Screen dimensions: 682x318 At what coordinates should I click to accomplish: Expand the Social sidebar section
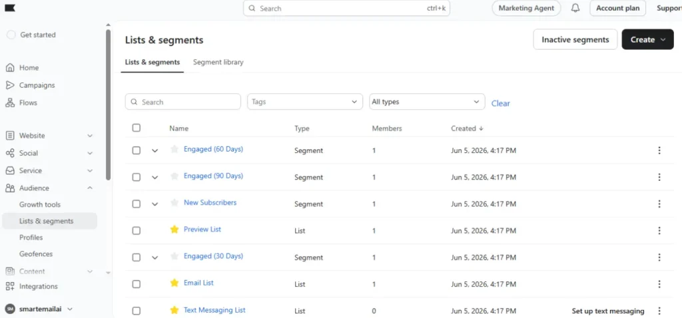[90, 153]
